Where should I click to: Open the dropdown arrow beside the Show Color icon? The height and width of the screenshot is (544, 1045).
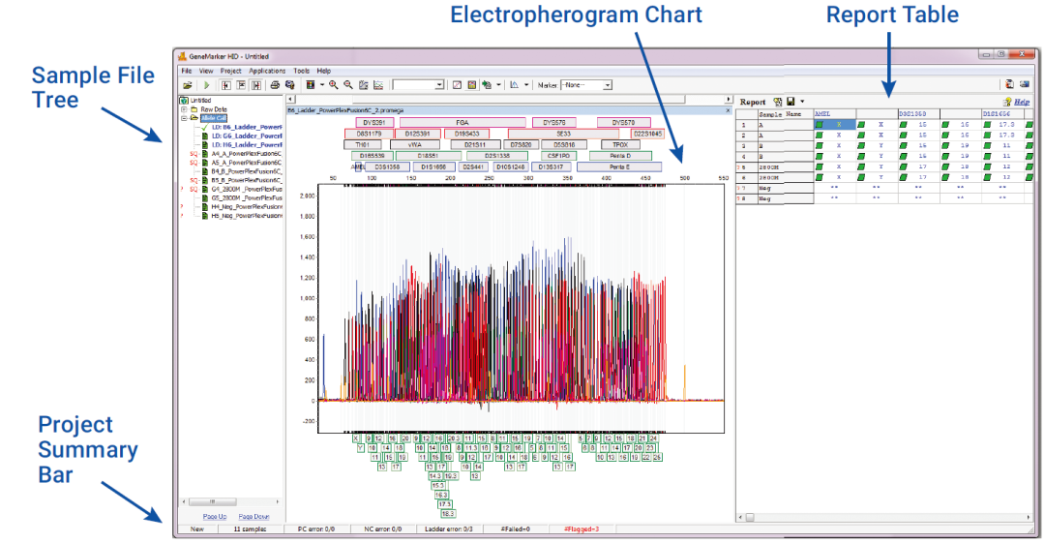[322, 85]
